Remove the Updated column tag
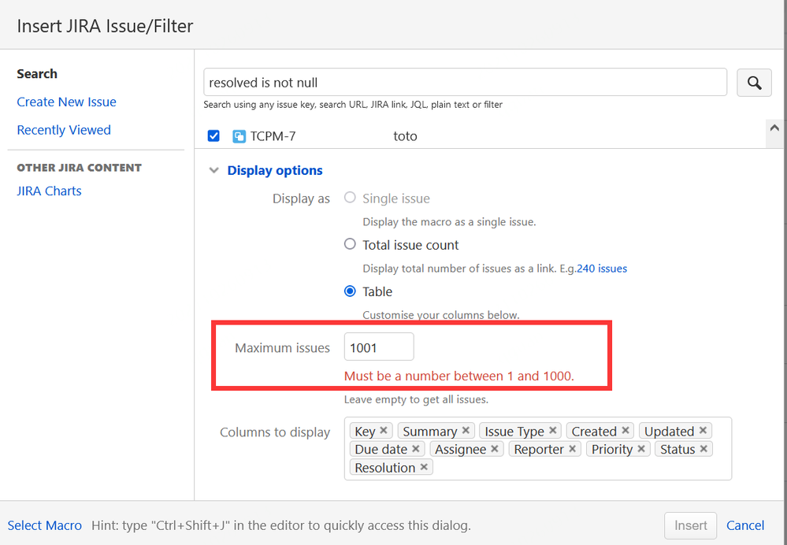Viewport: 787px width, 545px height. click(x=703, y=430)
